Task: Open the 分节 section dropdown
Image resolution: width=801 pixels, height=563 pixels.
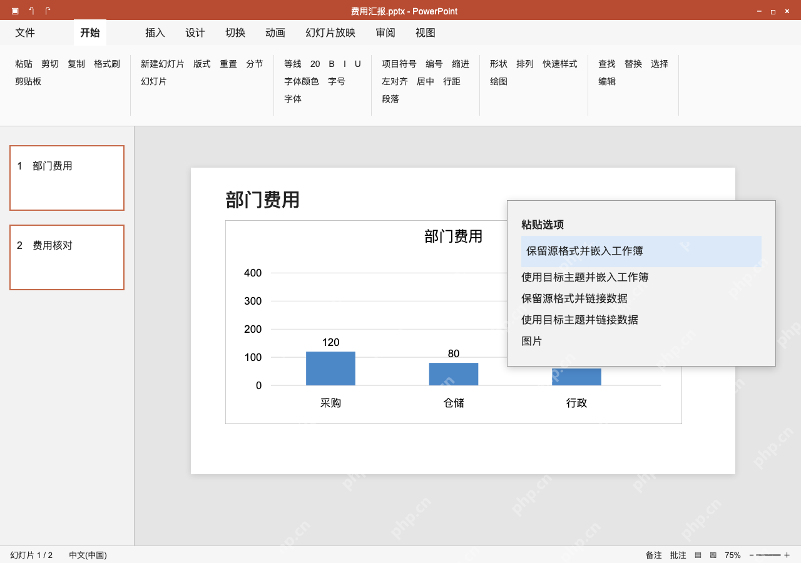Action: coord(255,64)
